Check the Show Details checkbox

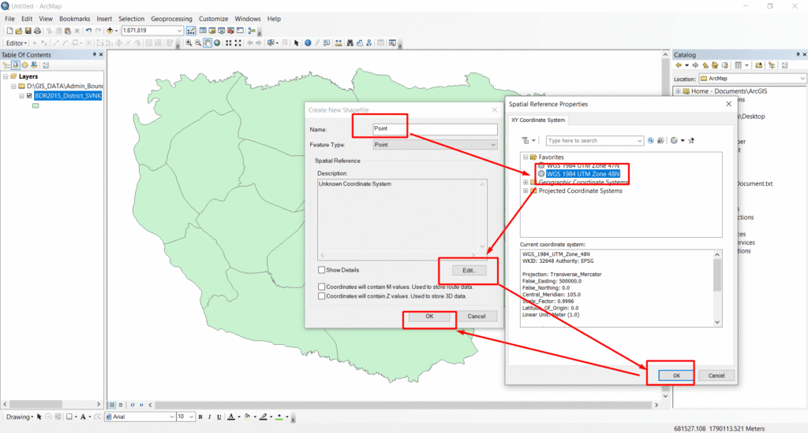tap(322, 270)
